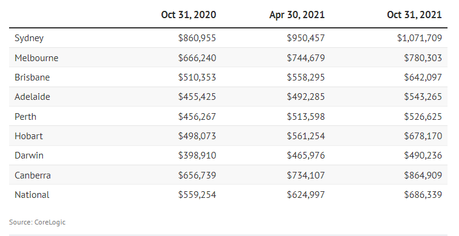Click the Source: CoreLogic caption
The height and width of the screenshot is (236, 459).
37,222
